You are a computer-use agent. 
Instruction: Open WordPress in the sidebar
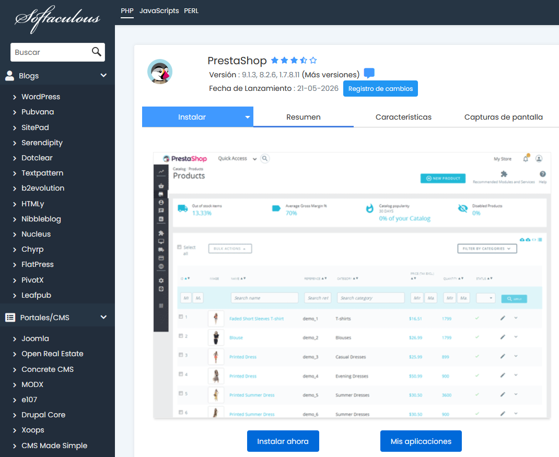[41, 97]
